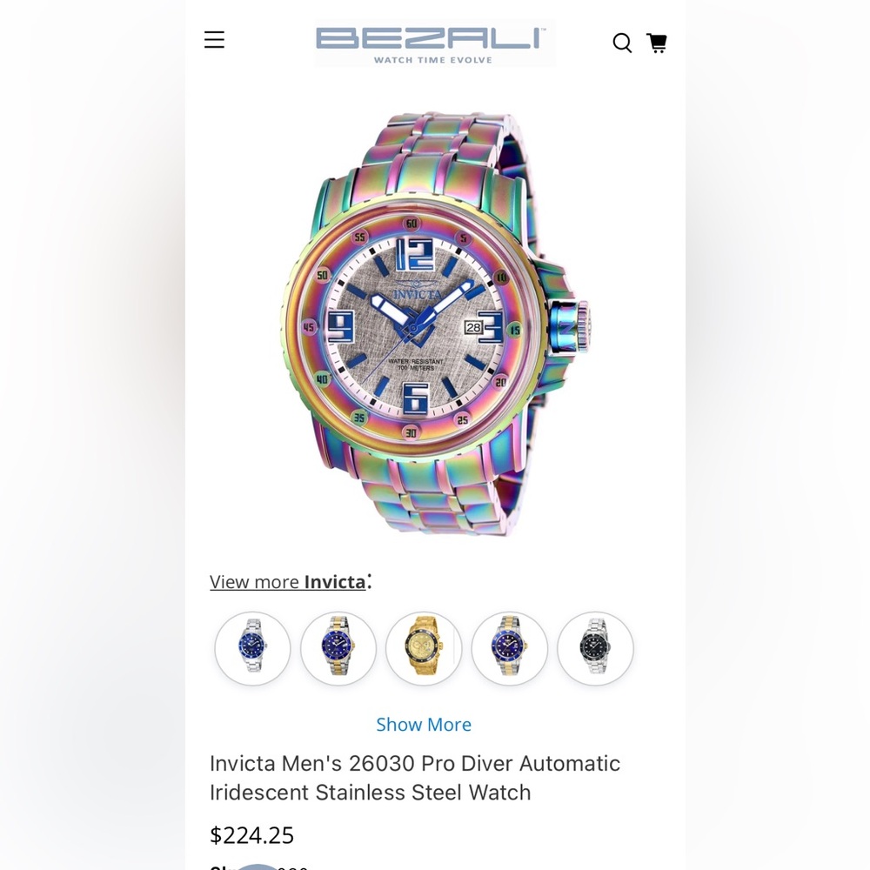Select second two-tone blue-dial watch thumbnail
870x870 pixels.
(x=338, y=647)
